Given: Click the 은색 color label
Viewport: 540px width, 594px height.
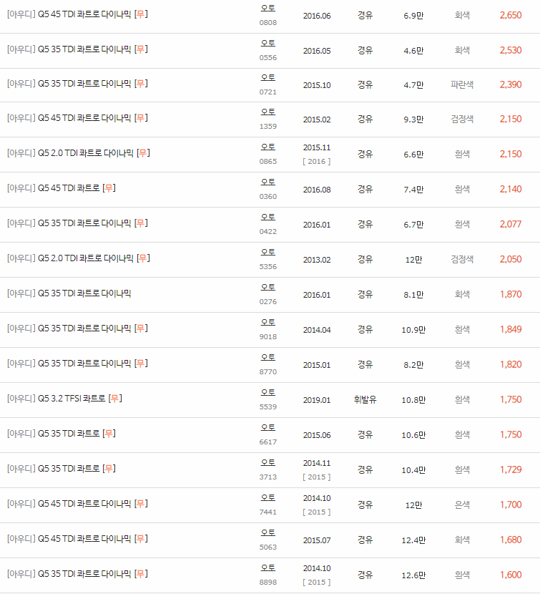Looking at the screenshot, I should 462,504.
